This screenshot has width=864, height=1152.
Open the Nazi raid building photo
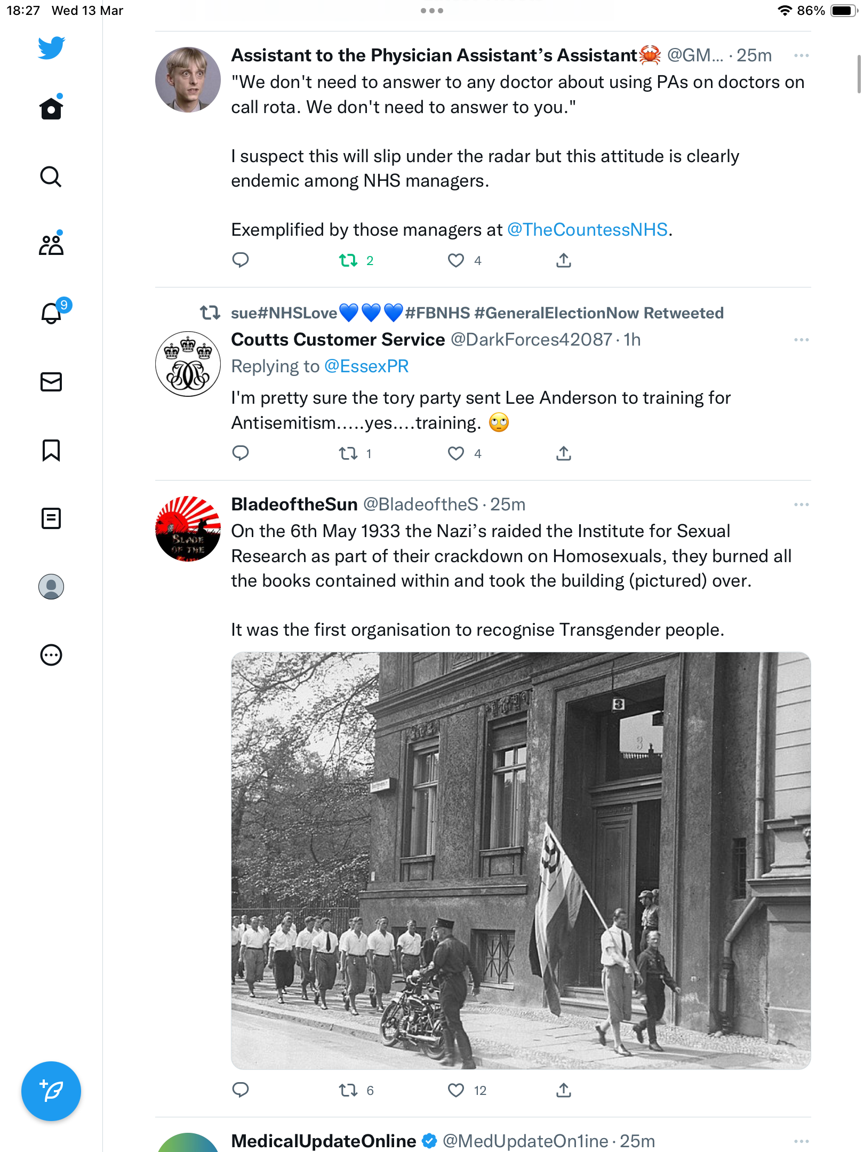(521, 860)
